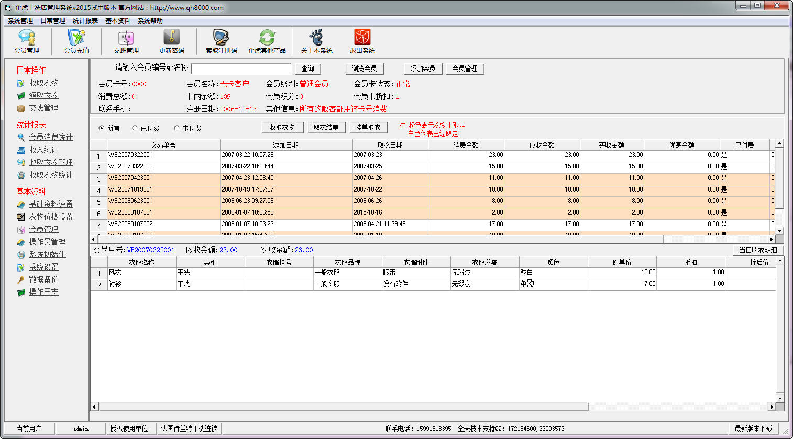Click the 交易单号 column header
Image resolution: width=793 pixels, height=439 pixels.
pyautogui.click(x=163, y=145)
